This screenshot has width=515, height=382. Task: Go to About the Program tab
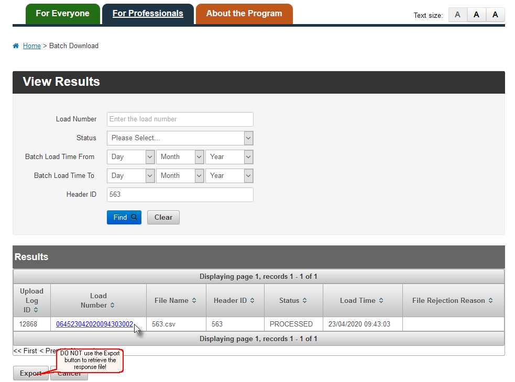click(x=244, y=14)
